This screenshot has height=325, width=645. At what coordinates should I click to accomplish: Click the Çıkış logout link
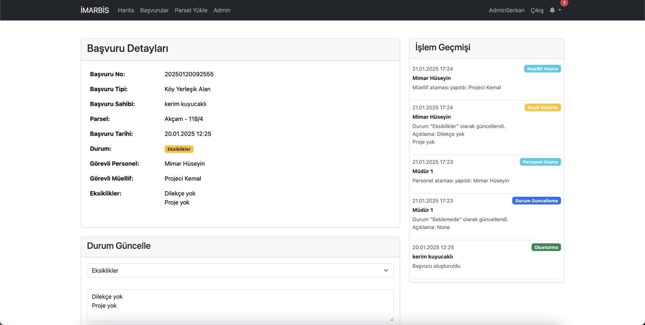[537, 10]
